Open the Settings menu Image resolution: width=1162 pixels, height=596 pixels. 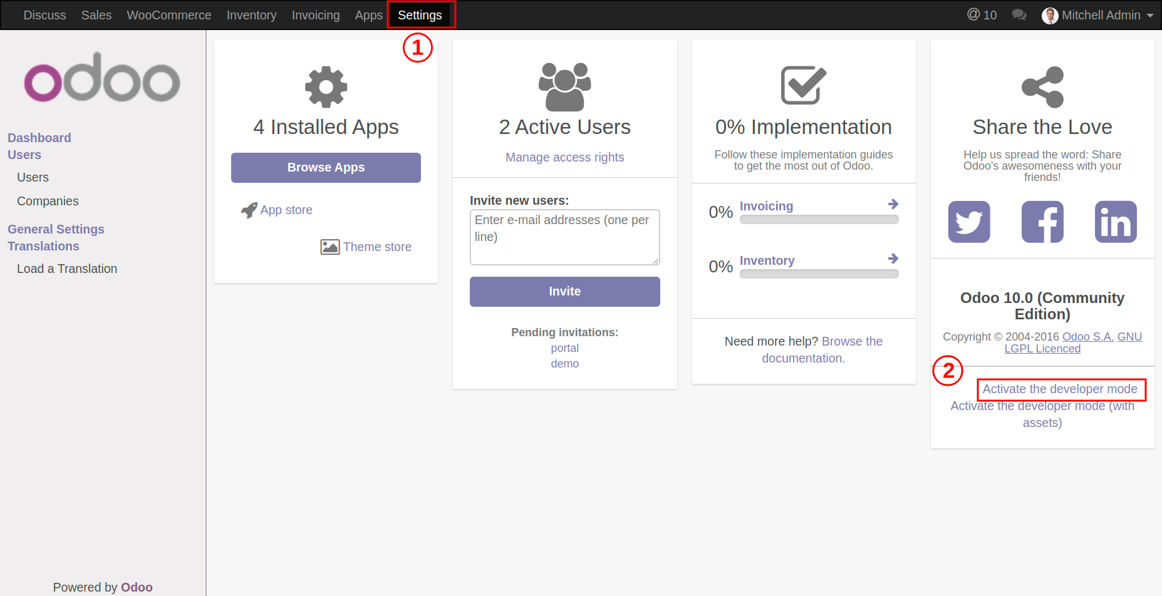pyautogui.click(x=420, y=15)
